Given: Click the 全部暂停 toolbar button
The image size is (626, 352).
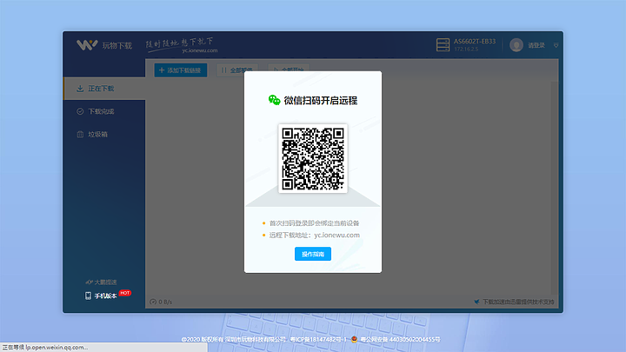Looking at the screenshot, I should click(237, 70).
